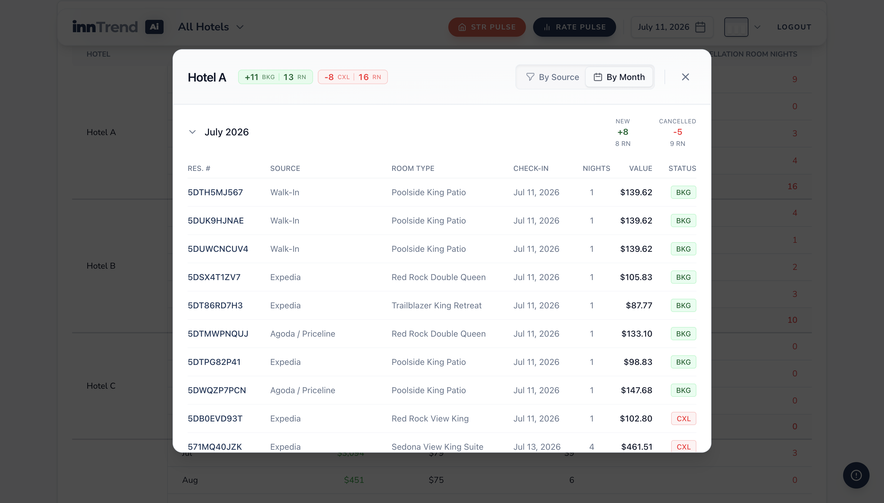This screenshot has height=503, width=884.
Task: Open reservation 5DTMWPNQUJ
Action: [x=218, y=334]
